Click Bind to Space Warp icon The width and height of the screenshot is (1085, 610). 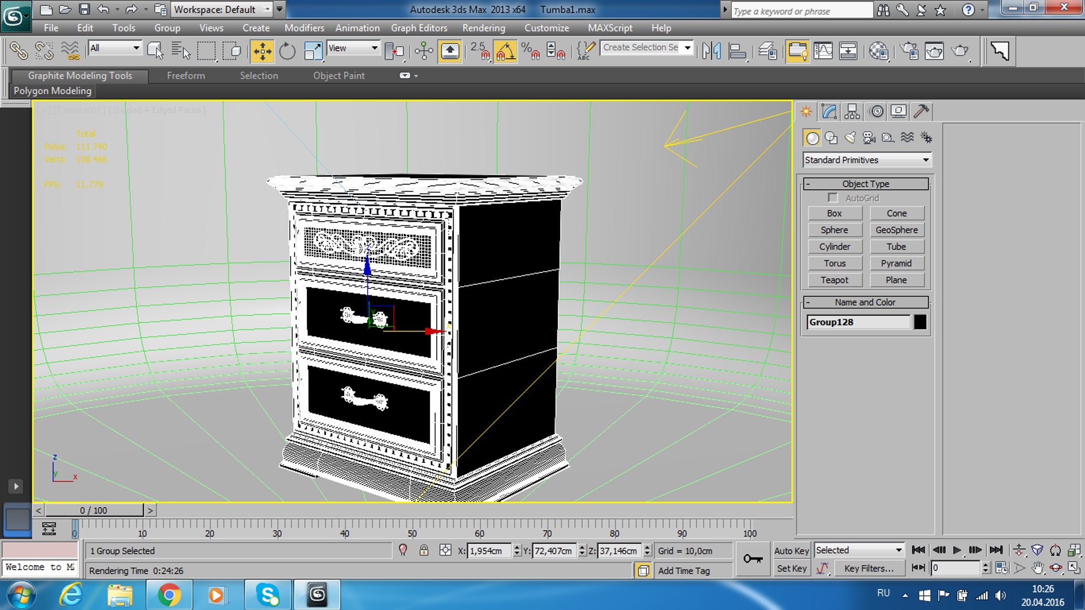[x=70, y=51]
